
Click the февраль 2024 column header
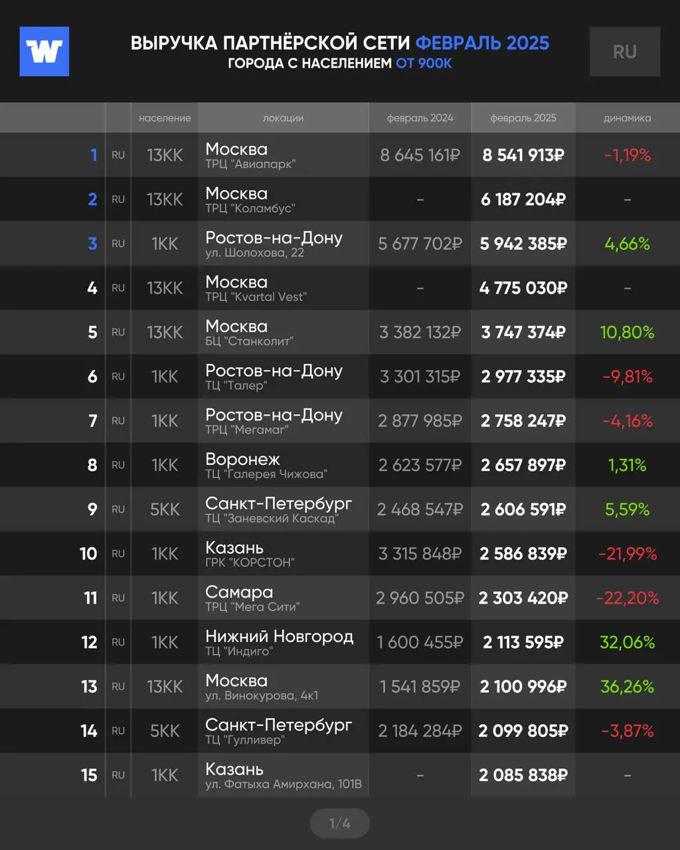(420, 118)
